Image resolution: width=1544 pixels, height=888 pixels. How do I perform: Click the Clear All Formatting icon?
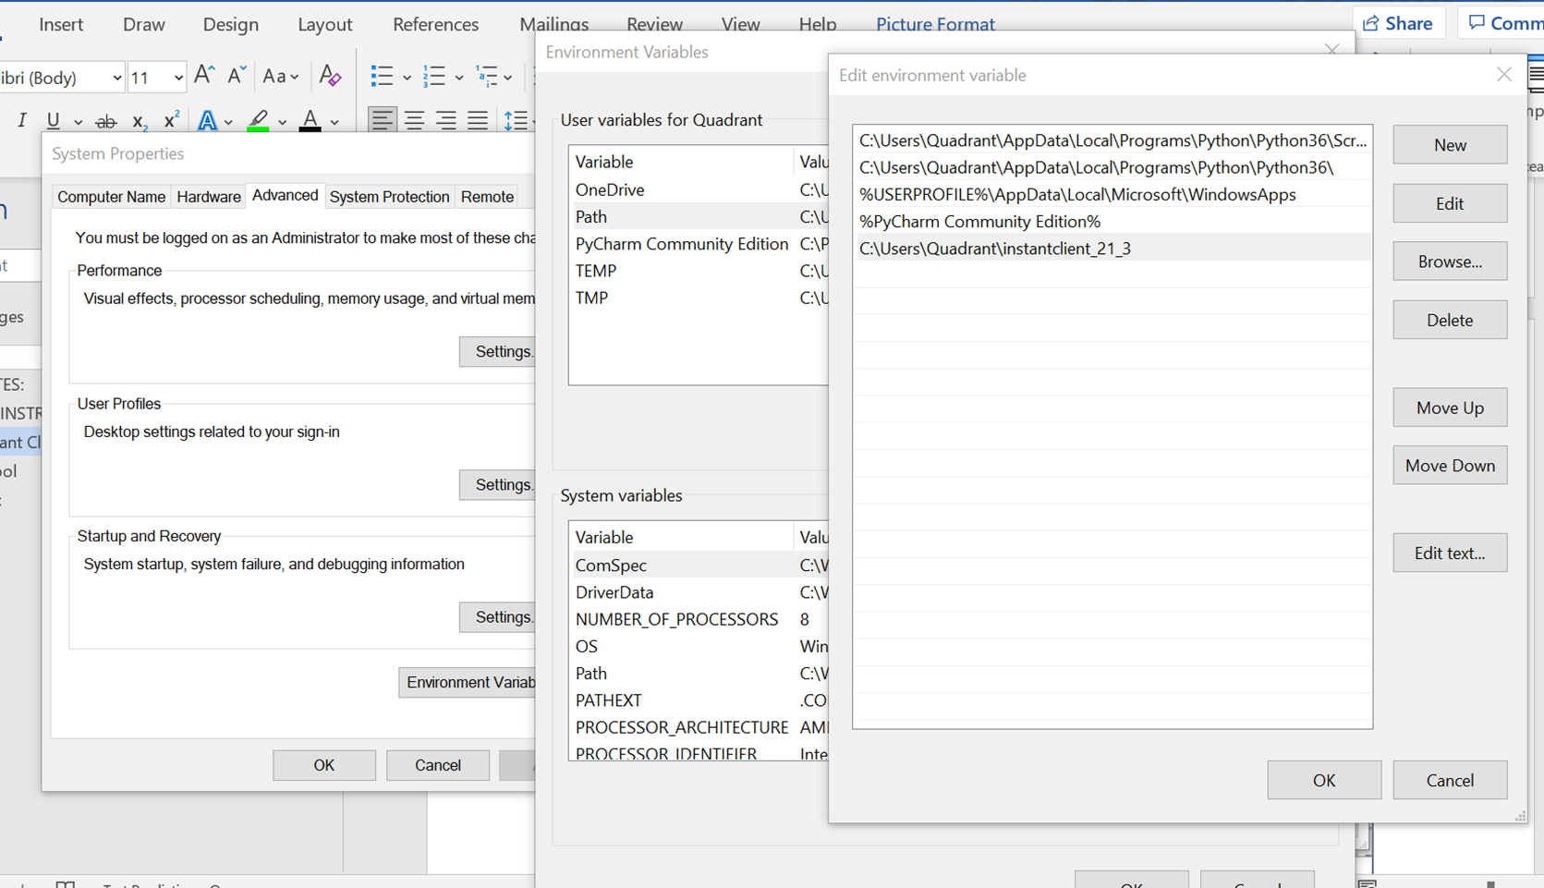330,77
